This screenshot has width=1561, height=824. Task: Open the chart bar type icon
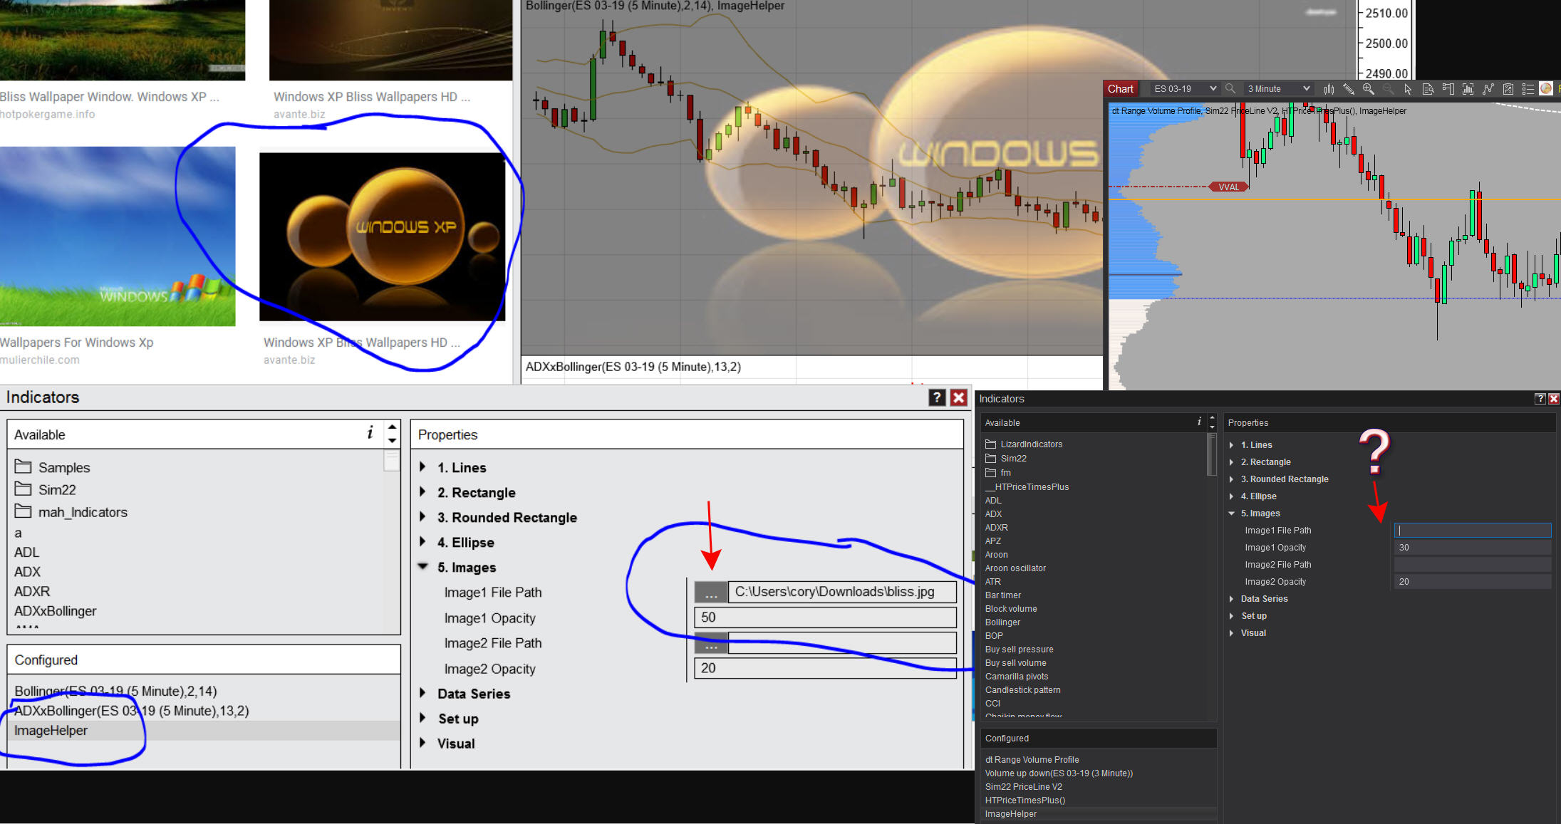pos(1329,89)
